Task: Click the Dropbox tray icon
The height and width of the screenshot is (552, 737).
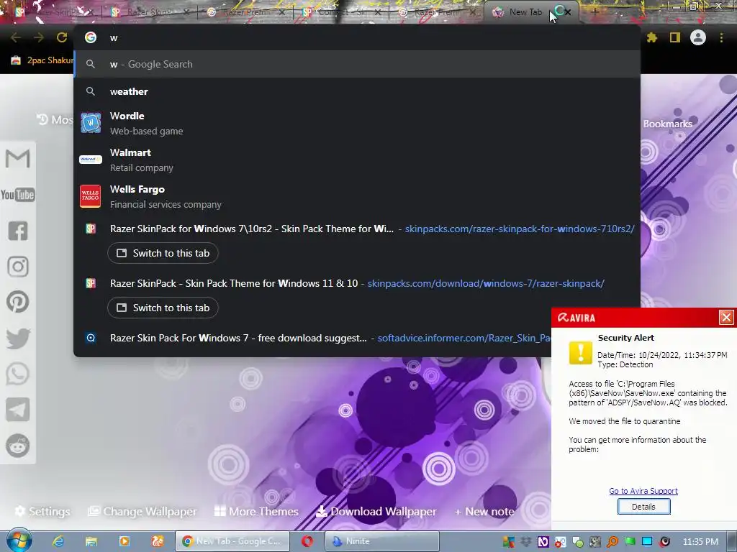Action: pos(525,542)
